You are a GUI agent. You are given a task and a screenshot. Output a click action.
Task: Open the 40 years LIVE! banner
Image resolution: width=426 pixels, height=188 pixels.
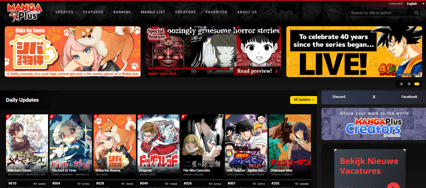pyautogui.click(x=354, y=52)
